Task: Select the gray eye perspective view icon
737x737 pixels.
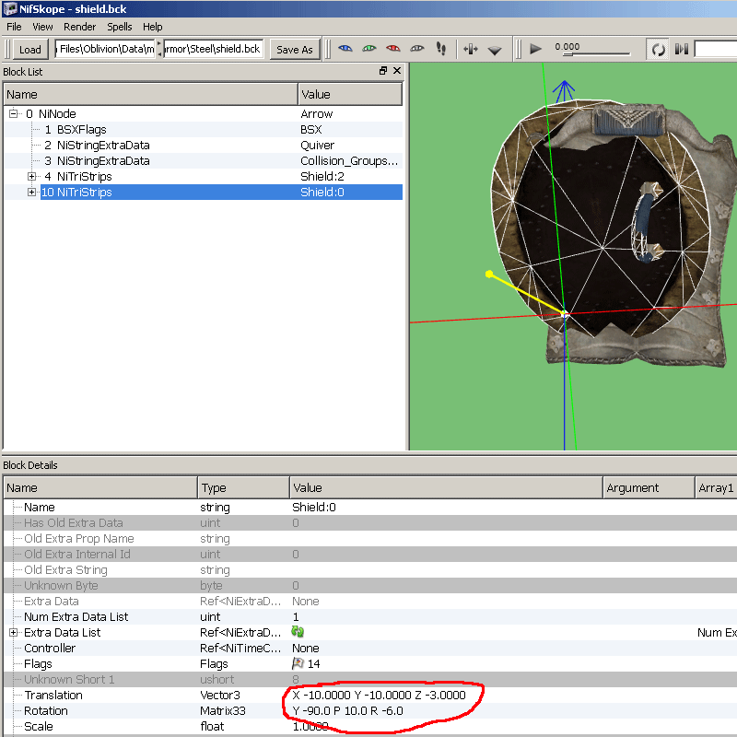Action: [x=417, y=49]
